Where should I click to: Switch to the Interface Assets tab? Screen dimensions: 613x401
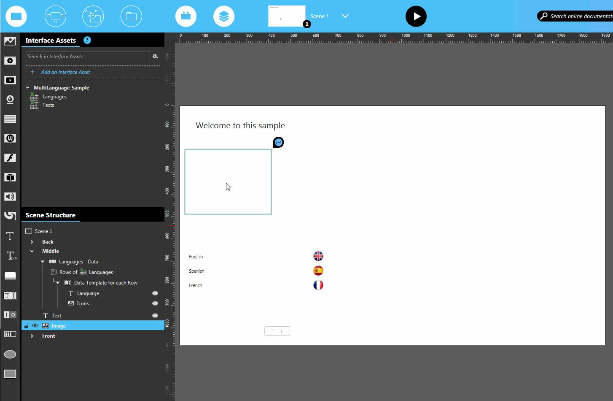coord(50,41)
